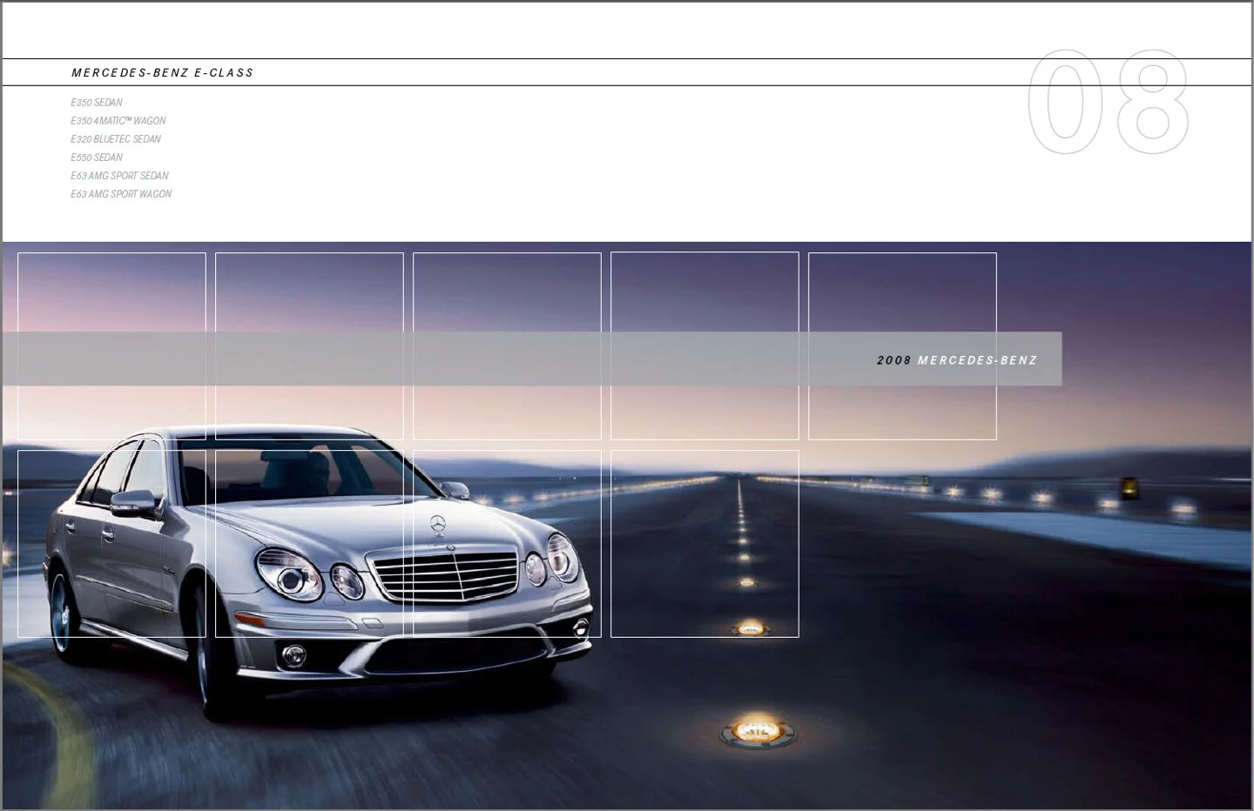Select the E320 BLUETEC SEDAN entry
Image resolution: width=1254 pixels, height=811 pixels.
[x=115, y=138]
